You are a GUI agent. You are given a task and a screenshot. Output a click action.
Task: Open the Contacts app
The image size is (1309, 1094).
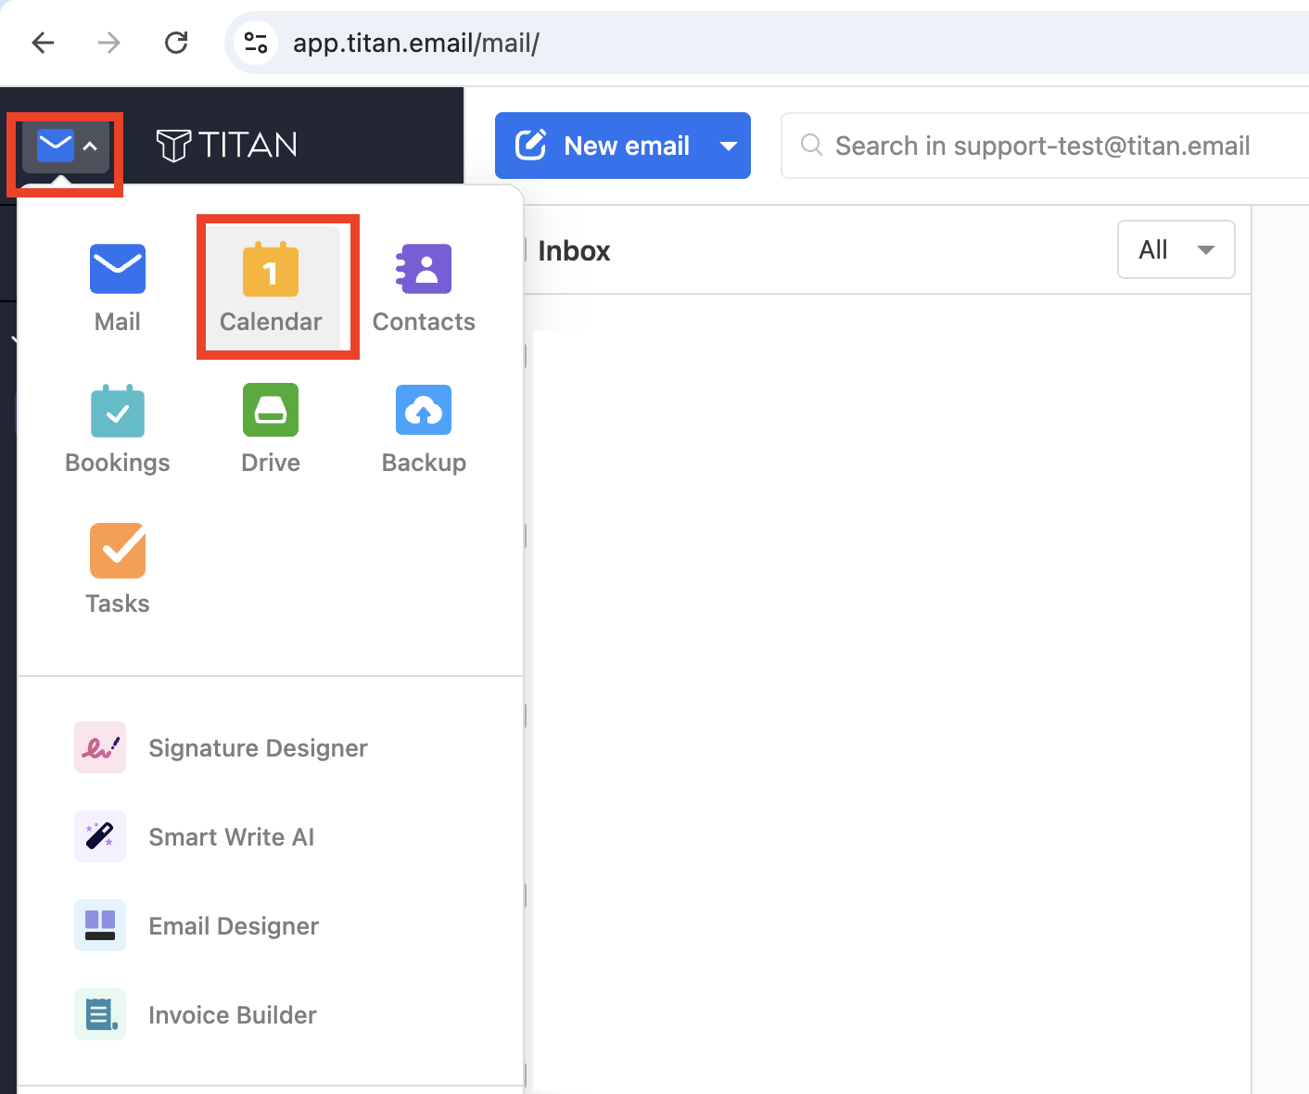point(424,287)
